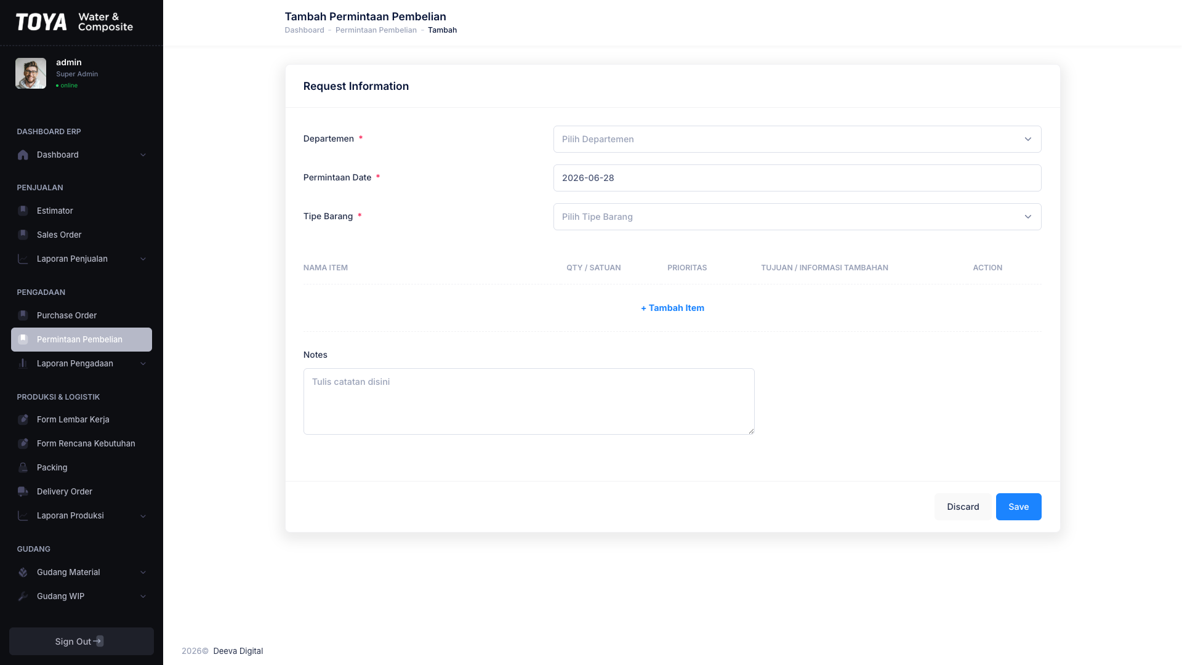Click the Dashboard home icon in sidebar
Screen dimensions: 1182x665
tap(23, 155)
